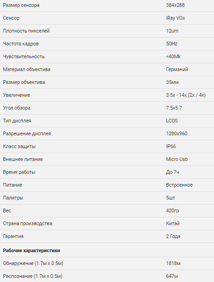The image size is (214, 282).
Task: Click the 'Размер сенсора' row label
Action: pyautogui.click(x=21, y=5)
